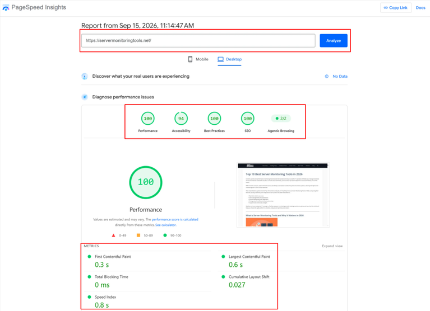Select the SEO 100 score gauge
430x311 pixels.
click(x=248, y=119)
